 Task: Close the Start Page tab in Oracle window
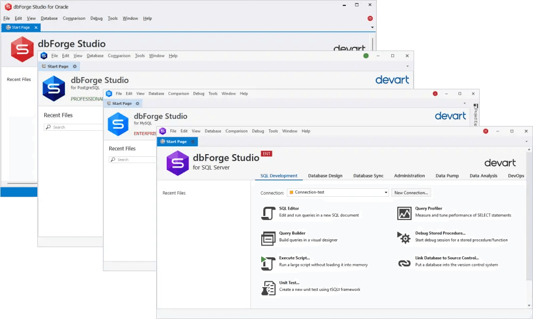point(36,27)
